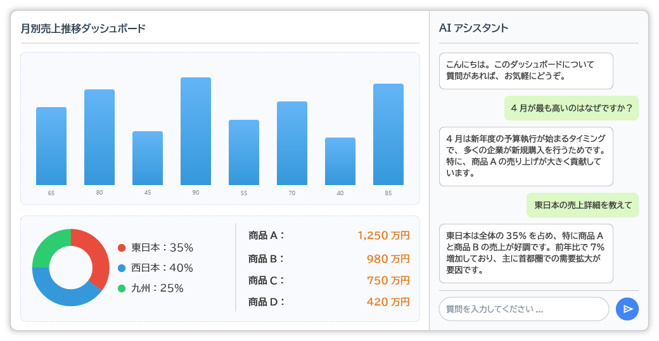Click the question input field

pyautogui.click(x=523, y=309)
